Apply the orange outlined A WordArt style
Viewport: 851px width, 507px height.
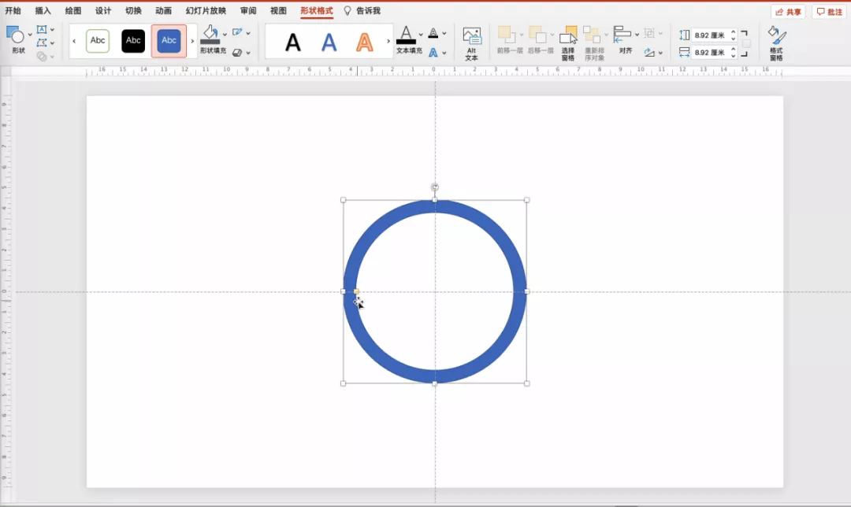click(x=365, y=42)
